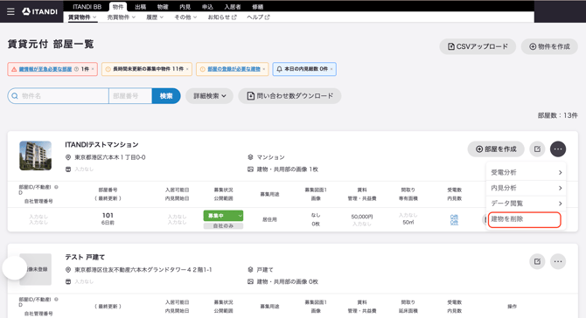586x318 pixels.
Task: Click the help icon beside 1件
Action: pyautogui.click(x=76, y=69)
